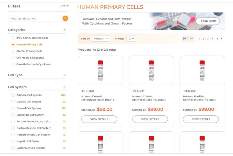Click the orange search magnifier icon
233x156 pixels.
[65, 18]
